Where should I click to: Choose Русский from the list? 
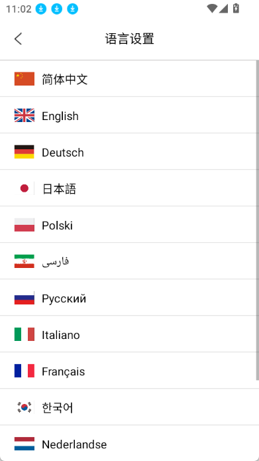click(x=128, y=297)
